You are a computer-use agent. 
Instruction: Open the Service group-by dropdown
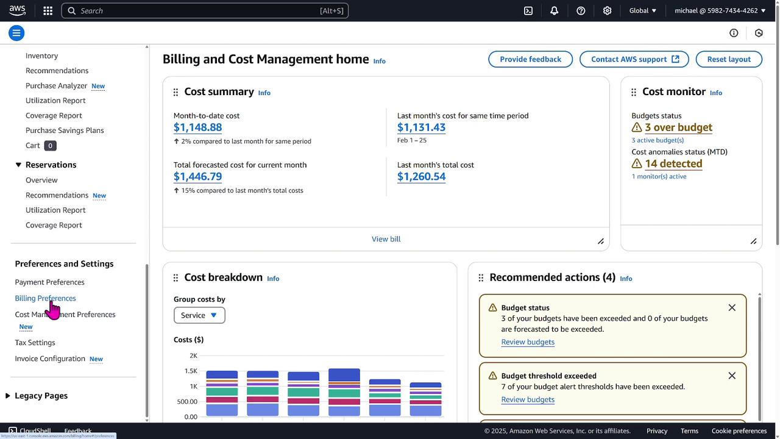pos(199,315)
